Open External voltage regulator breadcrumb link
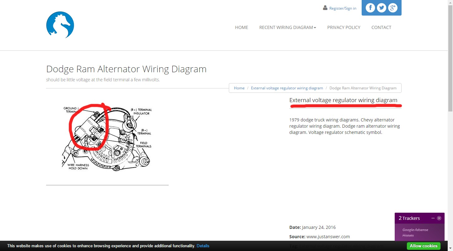 pos(287,88)
